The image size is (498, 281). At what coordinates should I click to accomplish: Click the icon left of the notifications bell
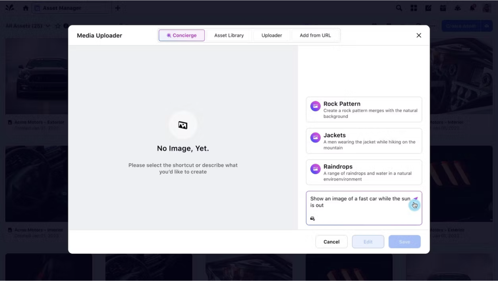458,8
